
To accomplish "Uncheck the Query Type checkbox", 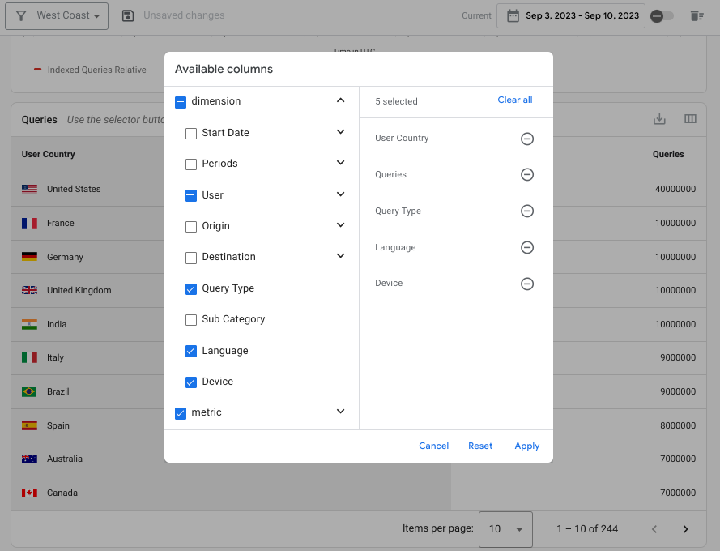I will (191, 288).
